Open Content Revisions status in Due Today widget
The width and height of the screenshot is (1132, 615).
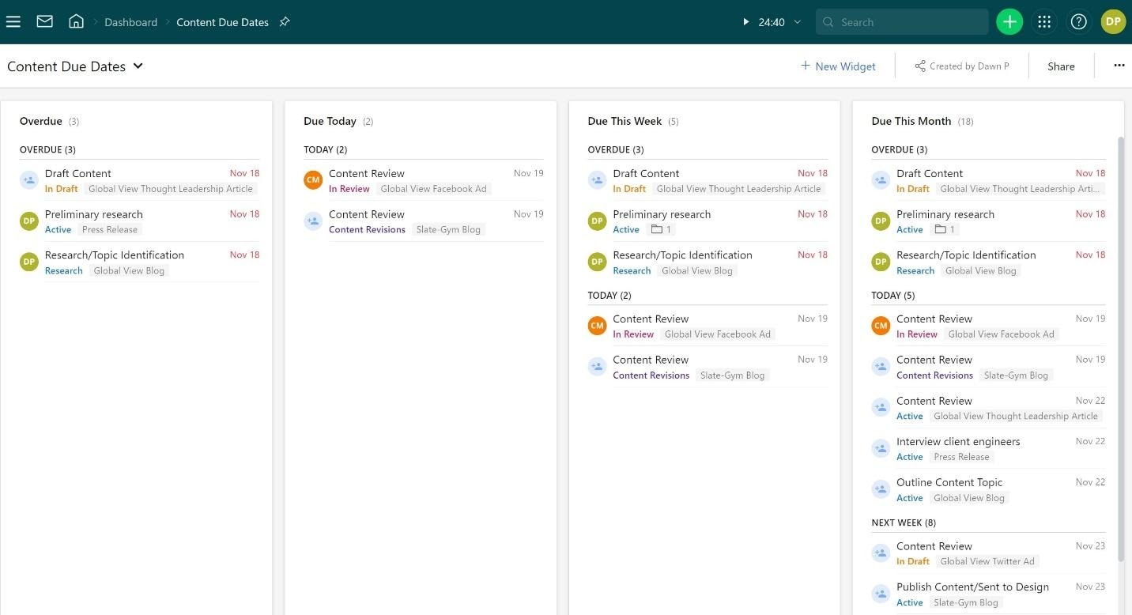tap(367, 230)
